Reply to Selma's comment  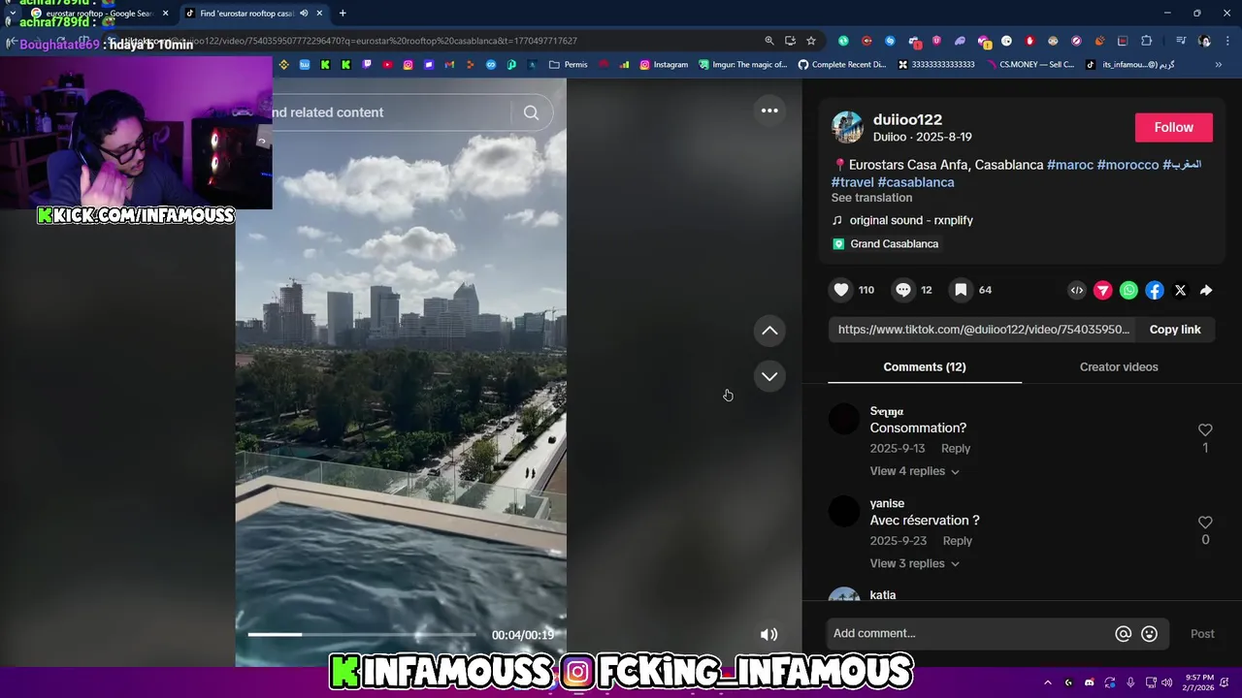(955, 449)
